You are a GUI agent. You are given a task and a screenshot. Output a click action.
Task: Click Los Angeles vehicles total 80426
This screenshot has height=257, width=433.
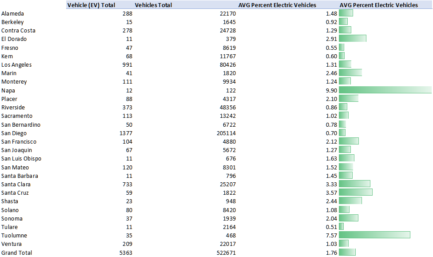point(226,64)
